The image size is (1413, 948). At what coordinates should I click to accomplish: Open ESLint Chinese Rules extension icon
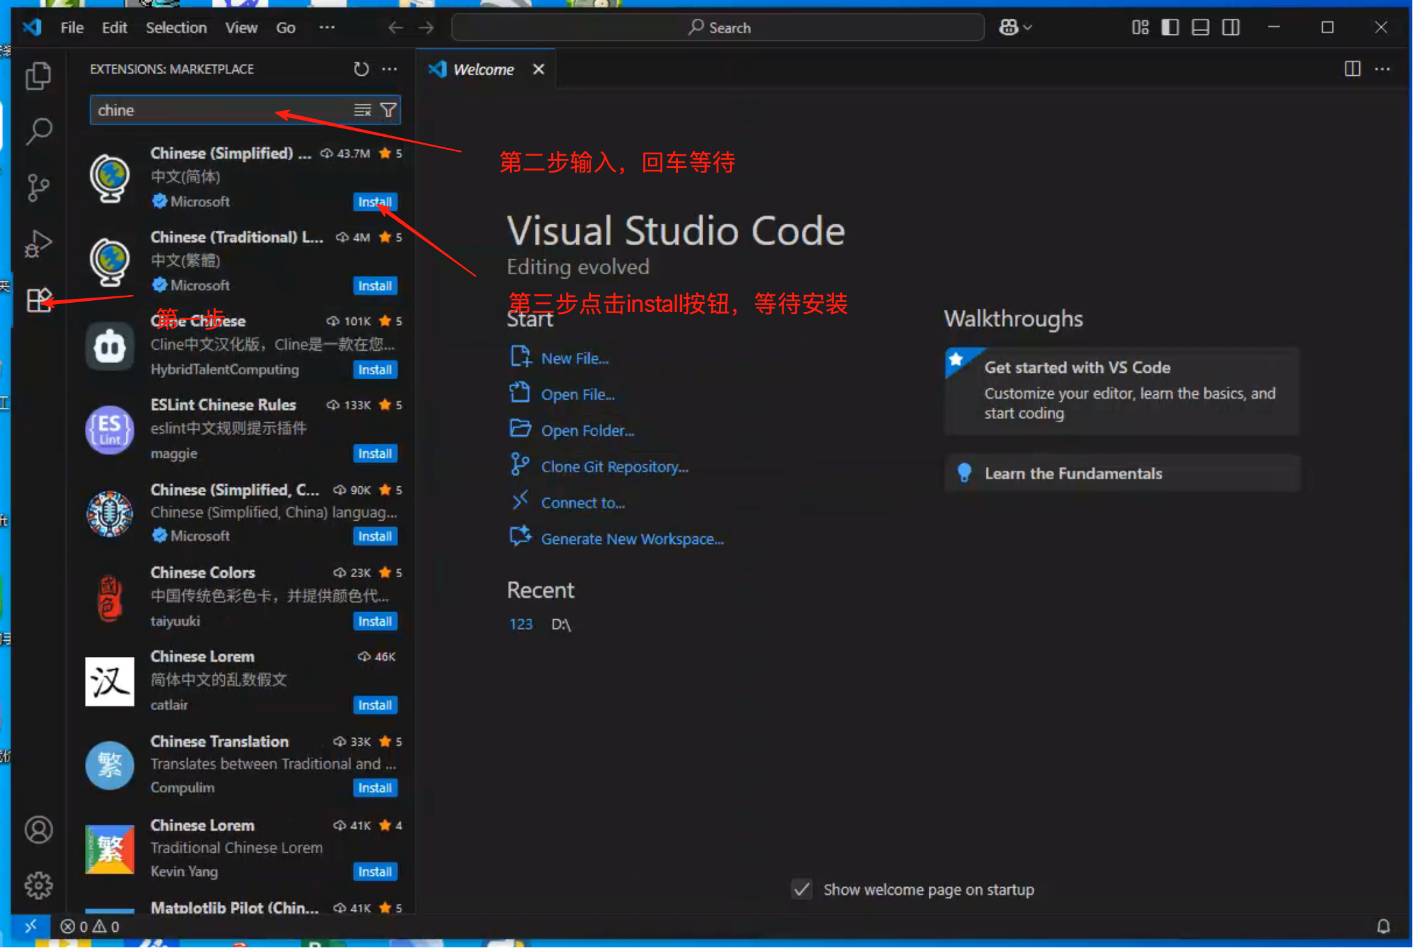pos(110,429)
